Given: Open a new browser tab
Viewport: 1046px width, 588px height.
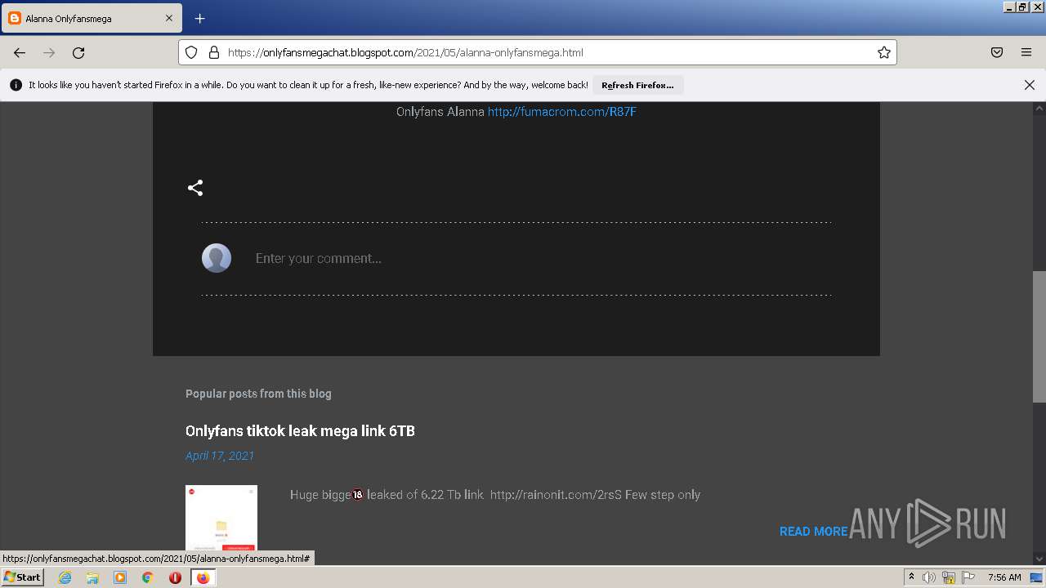Looking at the screenshot, I should click(x=199, y=18).
